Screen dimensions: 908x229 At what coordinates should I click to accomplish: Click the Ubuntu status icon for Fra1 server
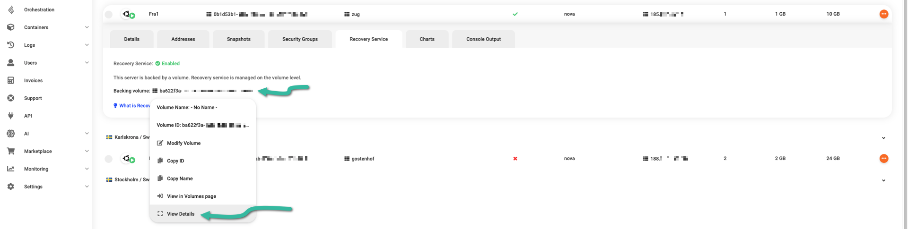128,14
